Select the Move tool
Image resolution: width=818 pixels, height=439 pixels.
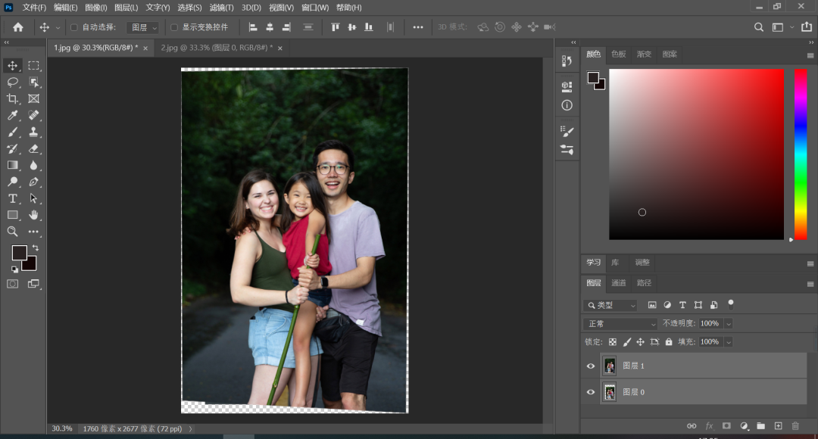[13, 66]
